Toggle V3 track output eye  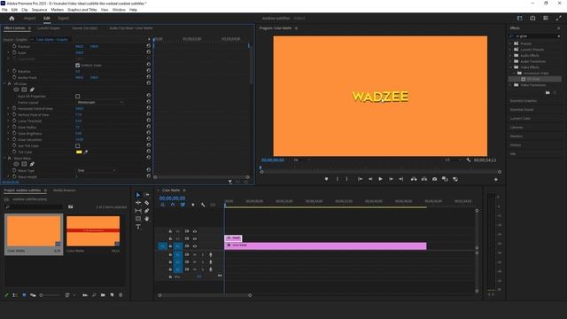(195, 231)
